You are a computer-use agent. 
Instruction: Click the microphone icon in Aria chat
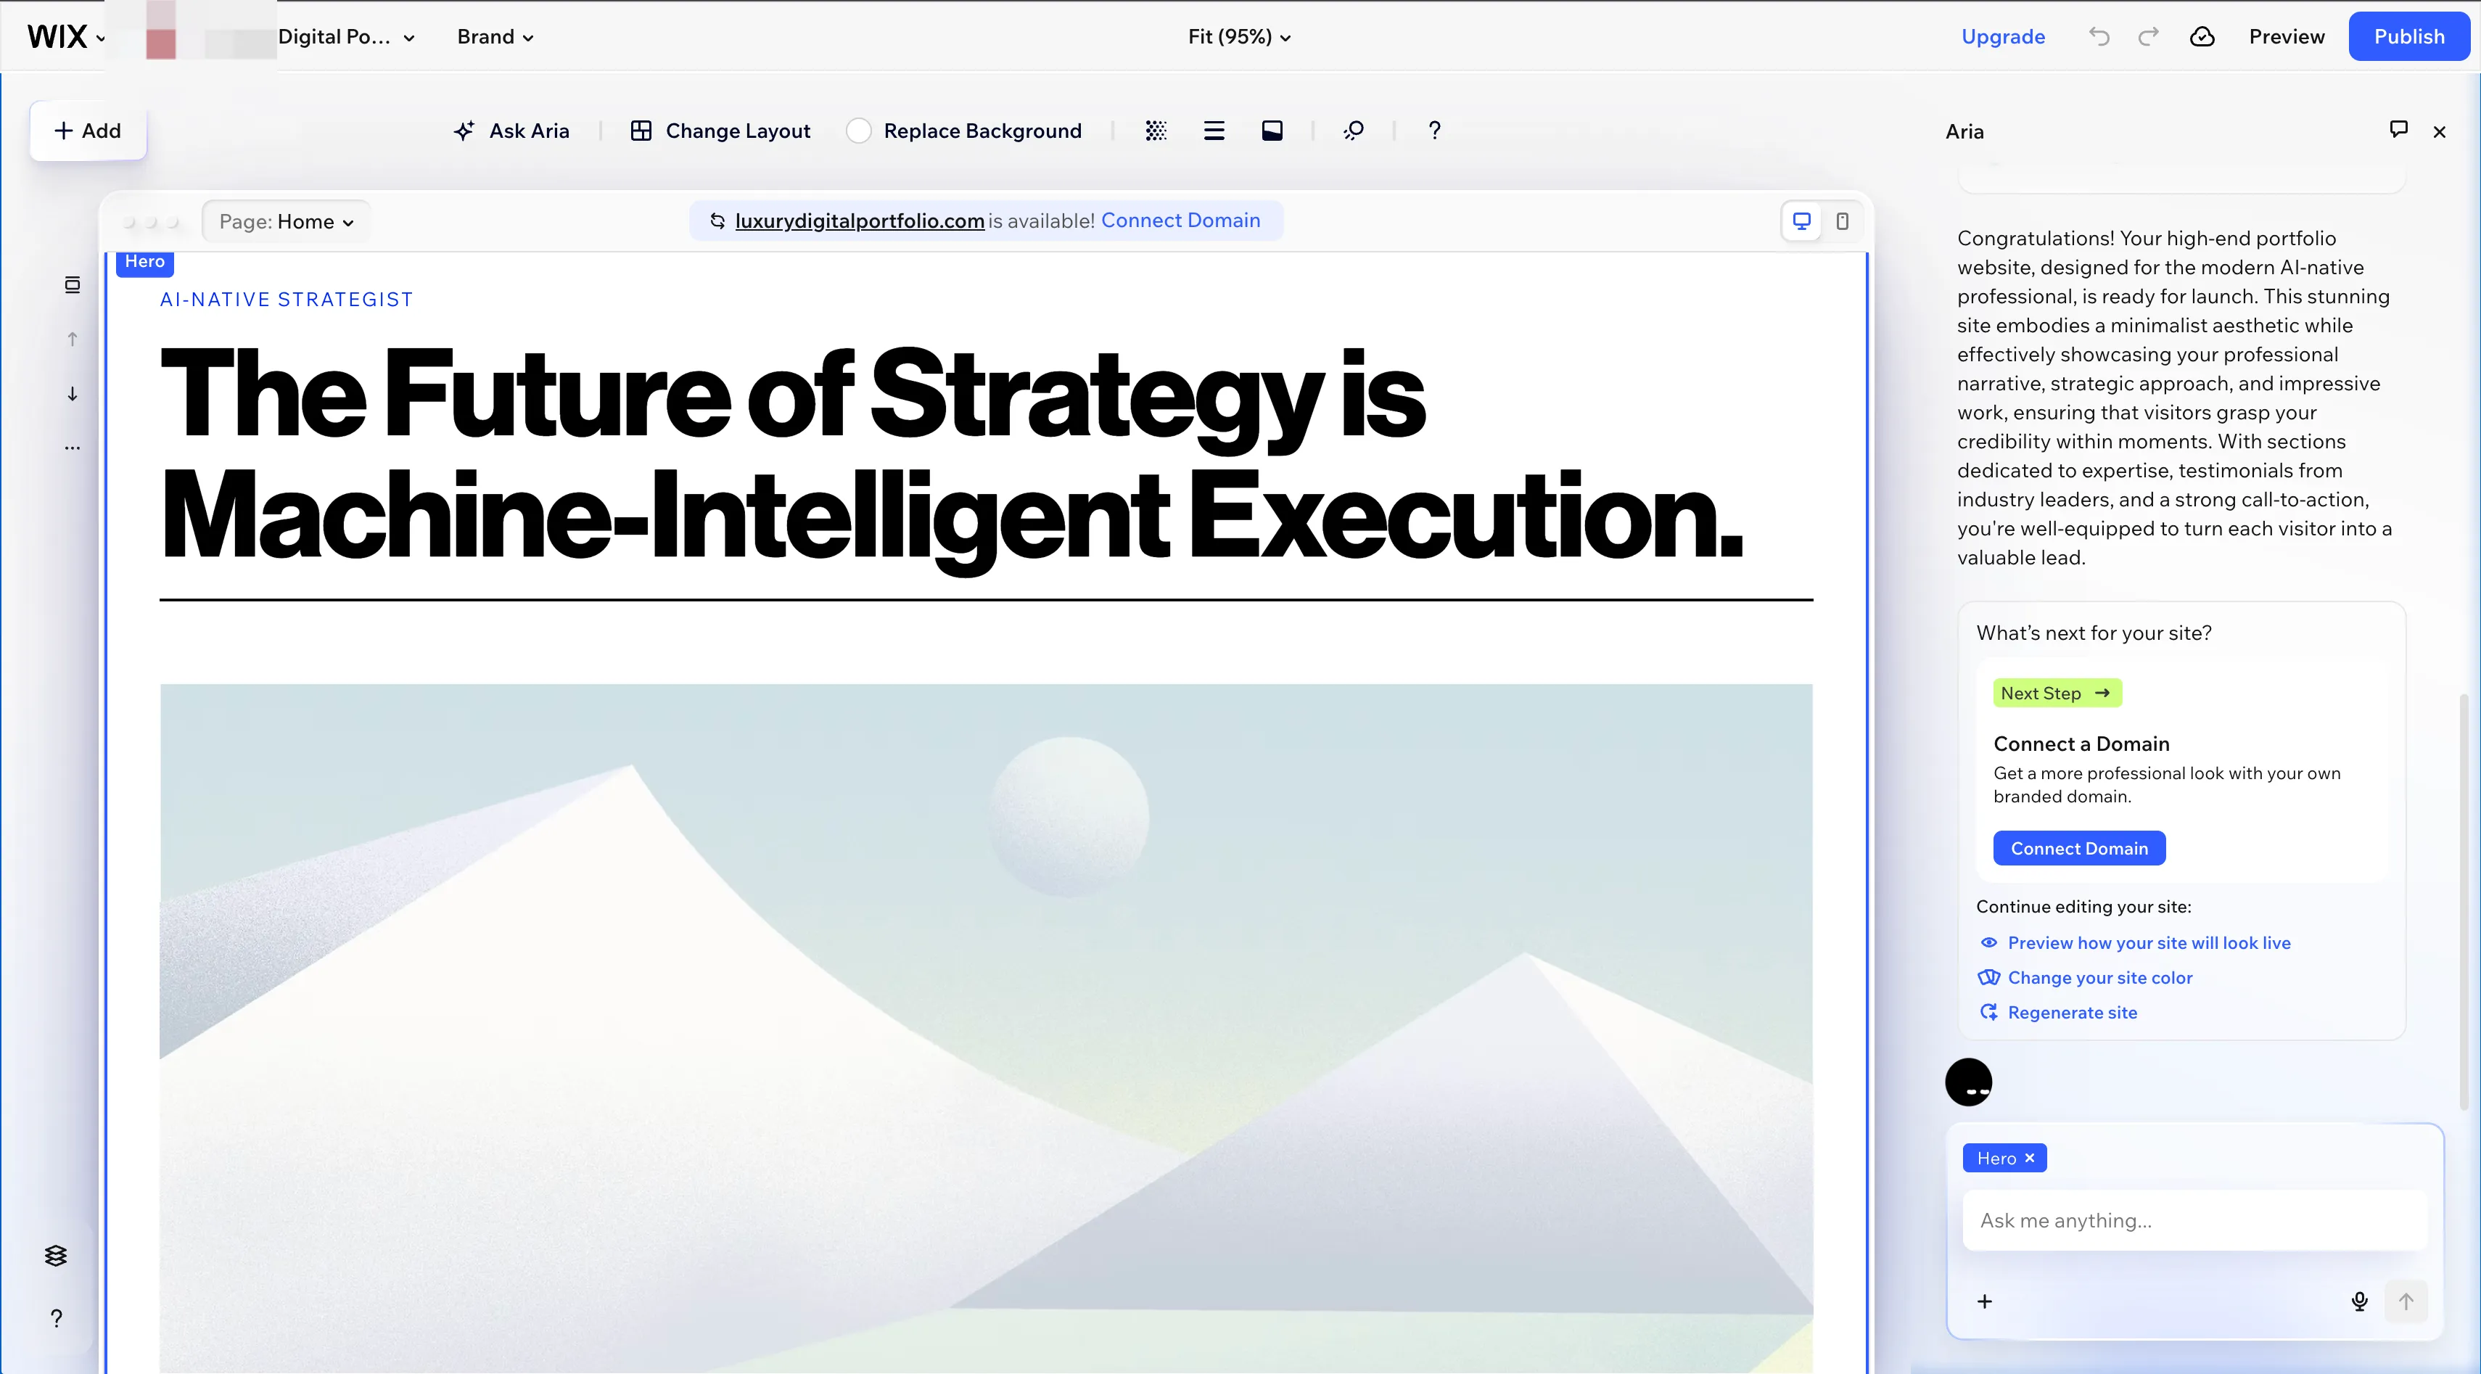(x=2360, y=1301)
